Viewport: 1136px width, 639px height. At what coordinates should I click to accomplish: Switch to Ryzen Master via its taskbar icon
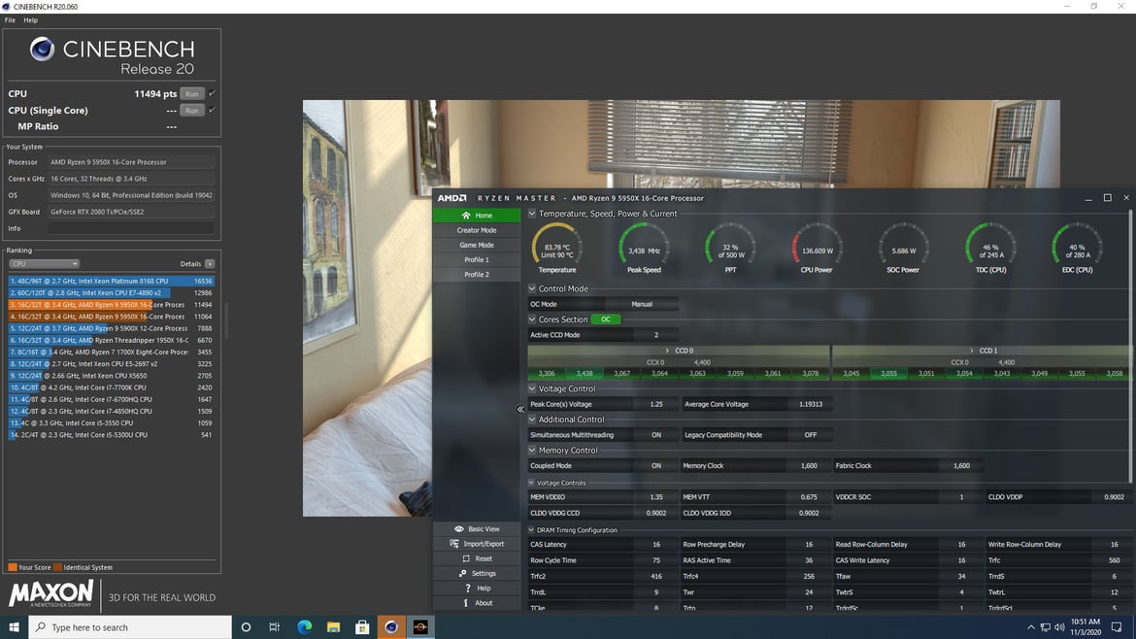420,627
